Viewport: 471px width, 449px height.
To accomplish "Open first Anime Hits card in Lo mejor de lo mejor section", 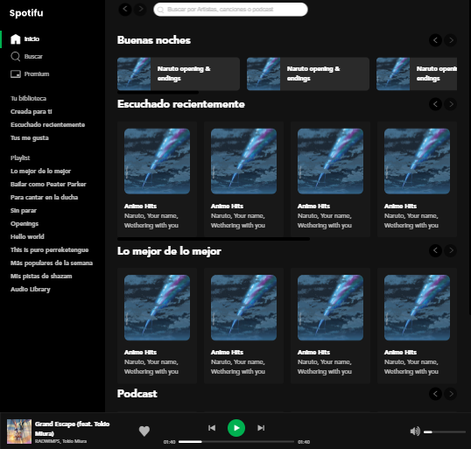I will (x=157, y=326).
